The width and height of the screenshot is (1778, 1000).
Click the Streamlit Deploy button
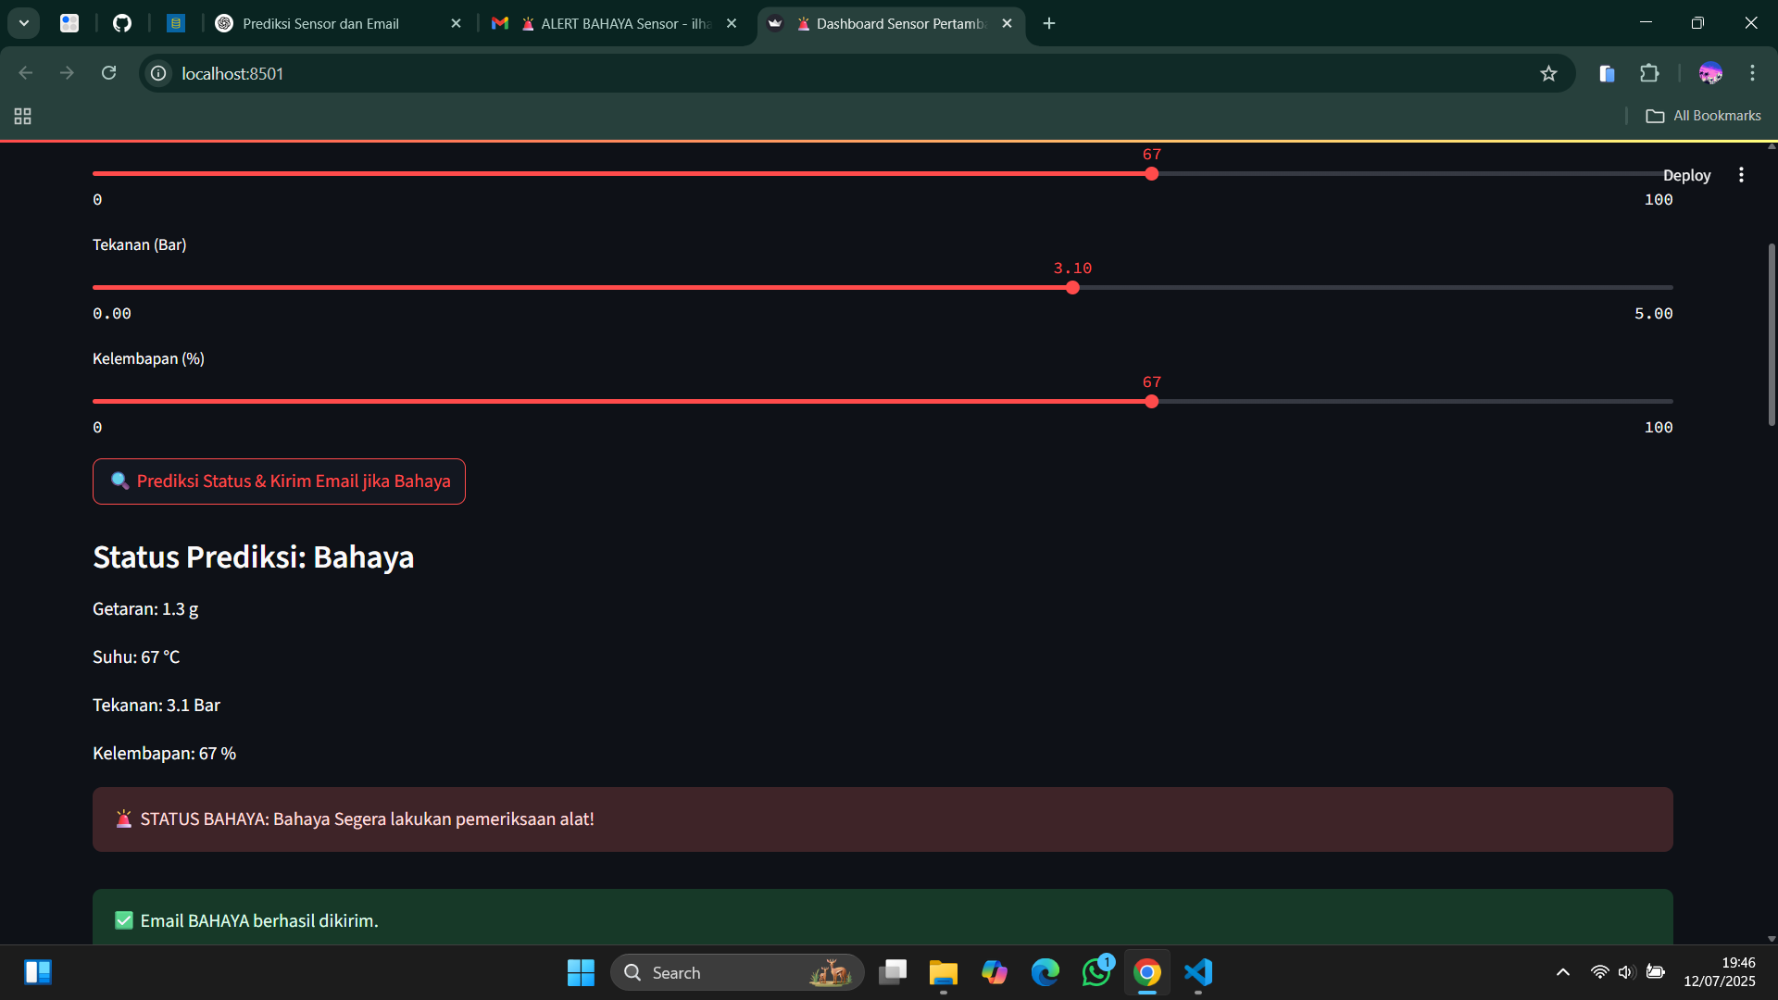(1686, 175)
